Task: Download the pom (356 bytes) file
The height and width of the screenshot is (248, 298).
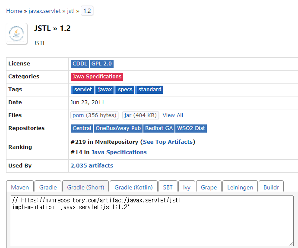Action: [x=95, y=115]
